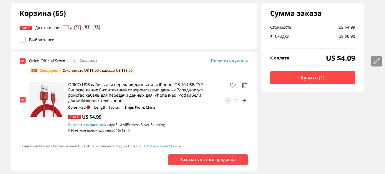The image size is (385, 174).
Task: Delete the ORICO cable from cart
Action: click(244, 85)
